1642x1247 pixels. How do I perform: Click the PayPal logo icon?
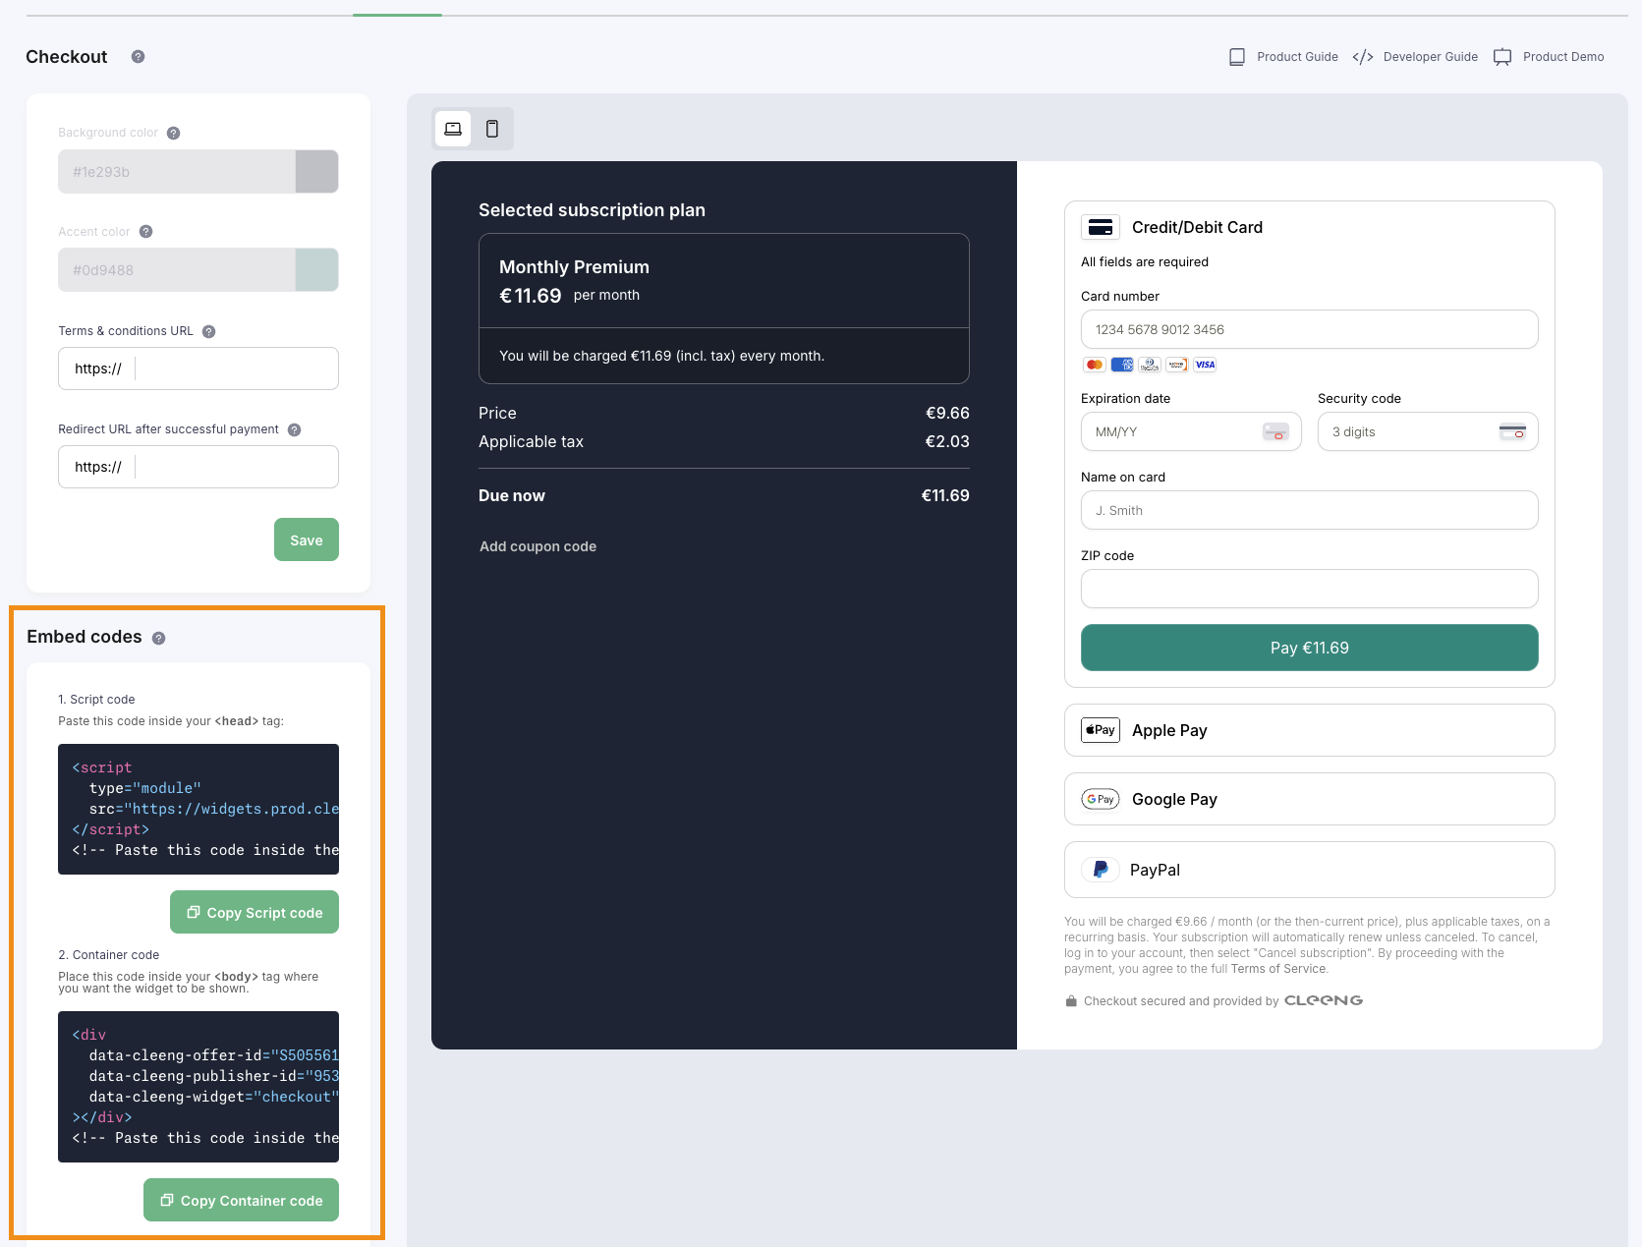[1101, 870]
